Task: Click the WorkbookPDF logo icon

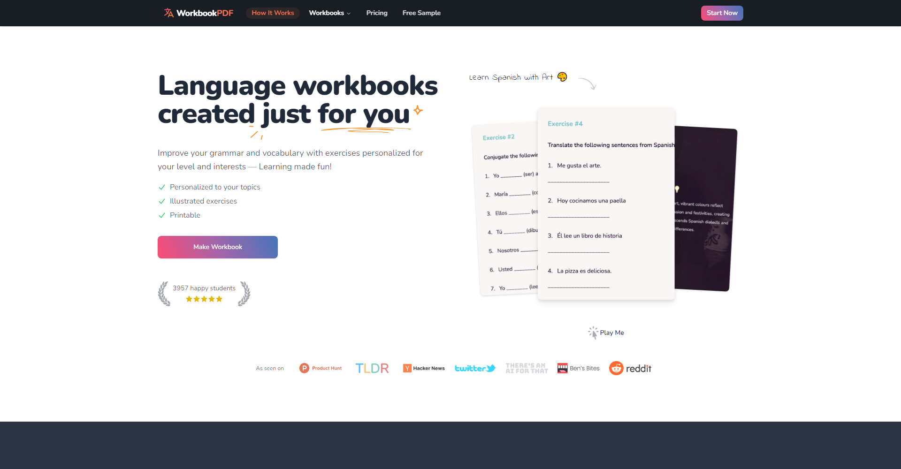Action: pos(168,13)
